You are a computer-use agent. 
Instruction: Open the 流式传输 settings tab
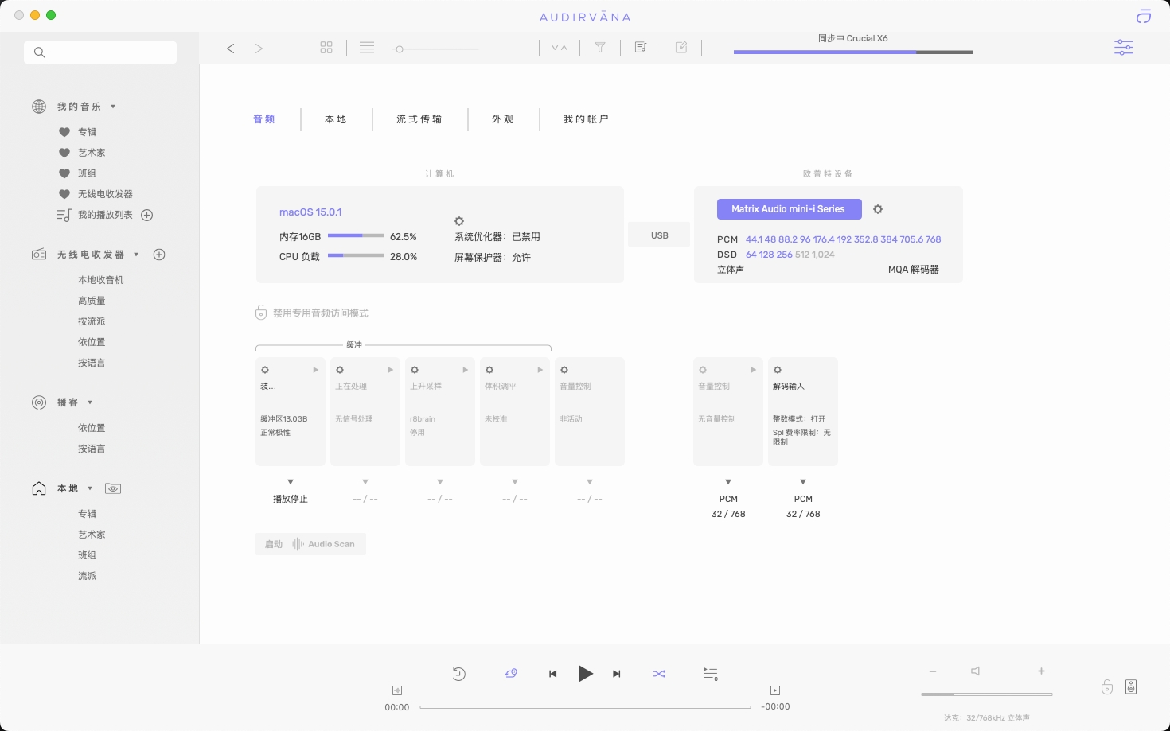419,119
